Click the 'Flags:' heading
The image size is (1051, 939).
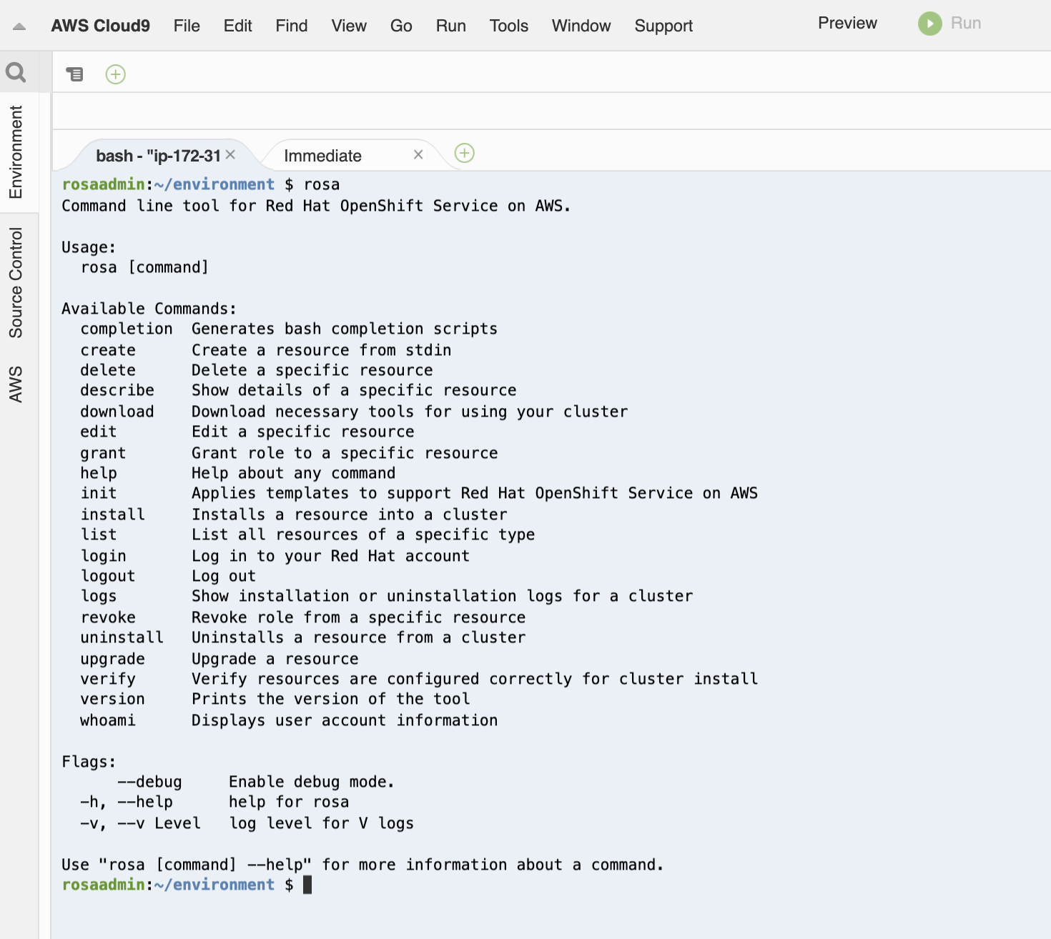click(x=89, y=762)
